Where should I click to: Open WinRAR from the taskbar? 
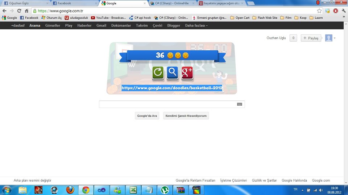coord(181,190)
